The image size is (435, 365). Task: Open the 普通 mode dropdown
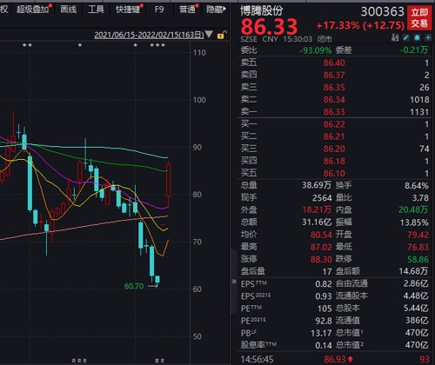(188, 10)
